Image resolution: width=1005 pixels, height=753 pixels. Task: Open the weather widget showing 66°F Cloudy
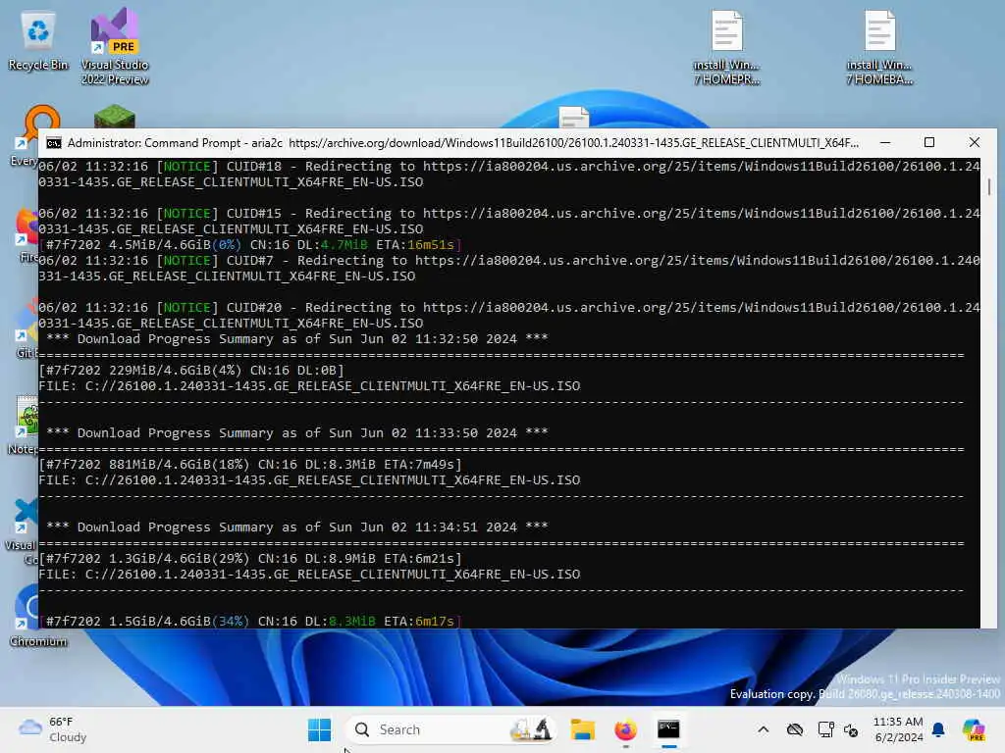coord(53,729)
